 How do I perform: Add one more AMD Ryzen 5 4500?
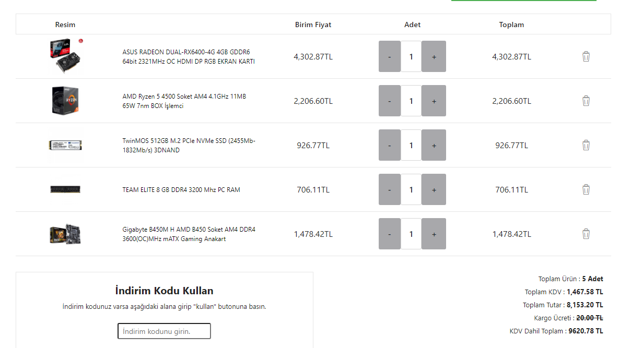(x=434, y=101)
